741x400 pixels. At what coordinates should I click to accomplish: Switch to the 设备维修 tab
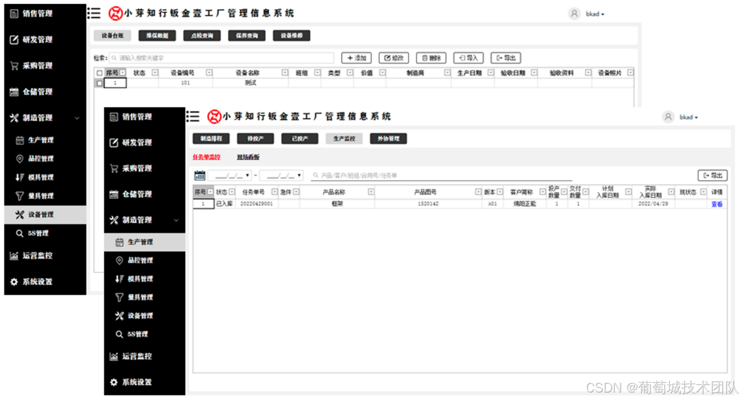coord(292,36)
